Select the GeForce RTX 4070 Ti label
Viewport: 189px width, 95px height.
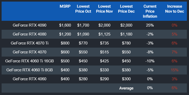coord(30,43)
